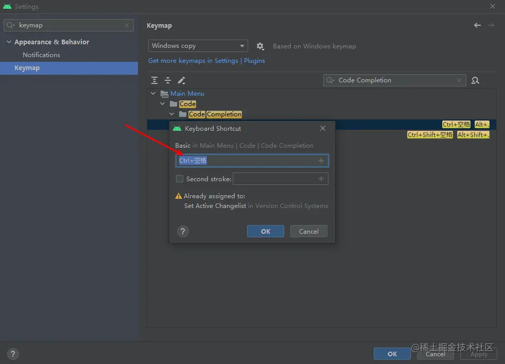
Task: Enable the Second stroke checkbox
Action: pos(179,179)
